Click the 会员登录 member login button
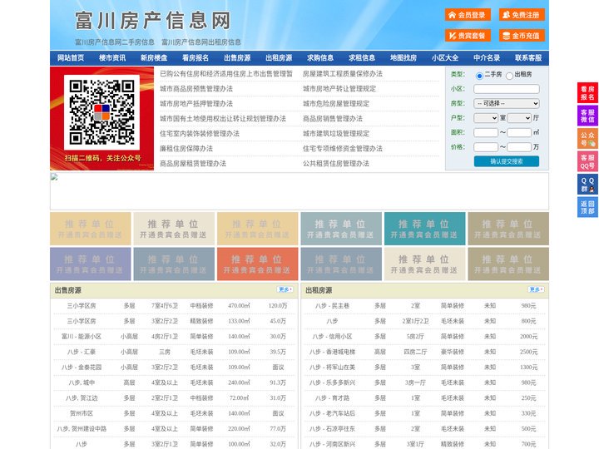Image resolution: width=599 pixels, height=449 pixels. [x=468, y=15]
